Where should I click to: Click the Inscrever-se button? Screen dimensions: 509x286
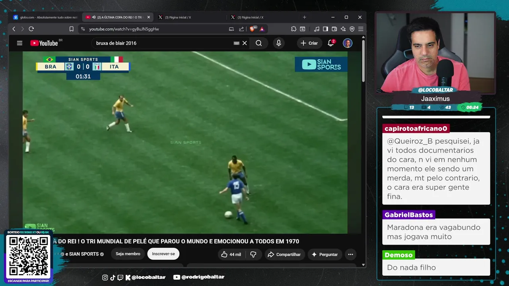point(163,254)
